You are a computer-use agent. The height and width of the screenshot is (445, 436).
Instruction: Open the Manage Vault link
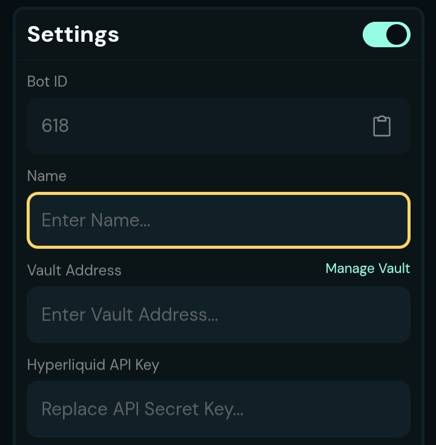pyautogui.click(x=368, y=268)
